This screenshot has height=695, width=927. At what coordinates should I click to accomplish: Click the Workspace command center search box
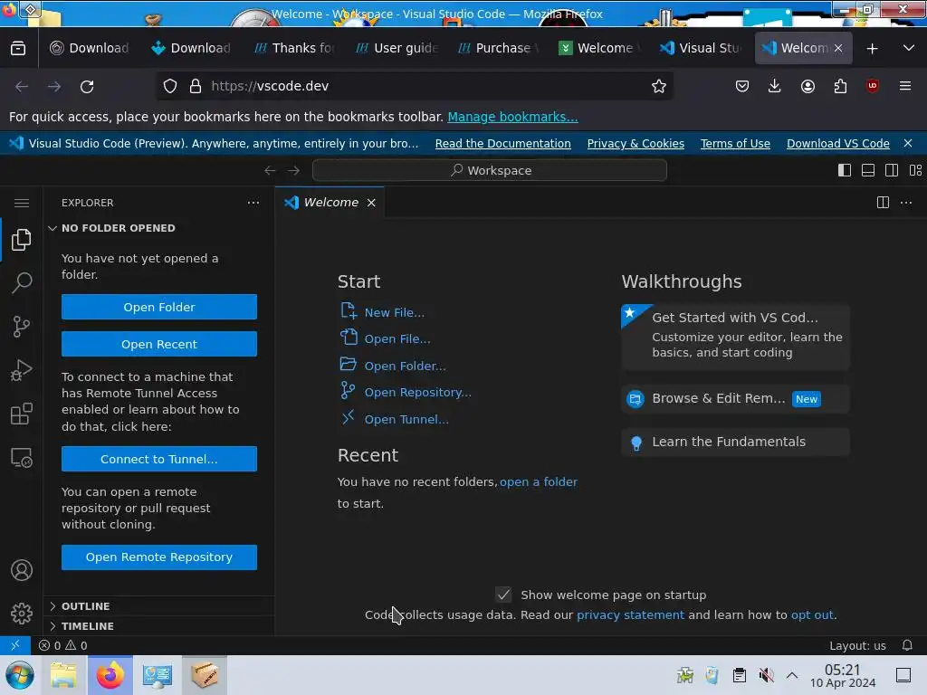[490, 170]
